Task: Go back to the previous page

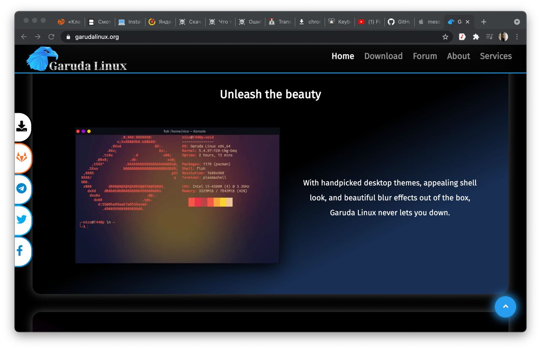Action: tap(24, 37)
